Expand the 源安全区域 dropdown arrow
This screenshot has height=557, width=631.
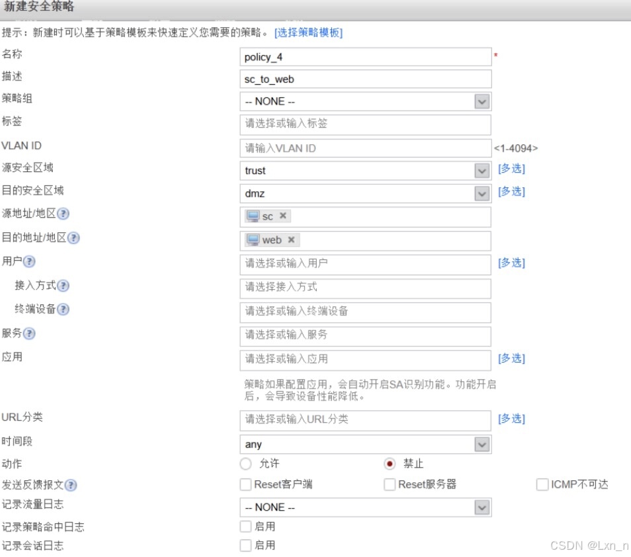[x=482, y=171]
